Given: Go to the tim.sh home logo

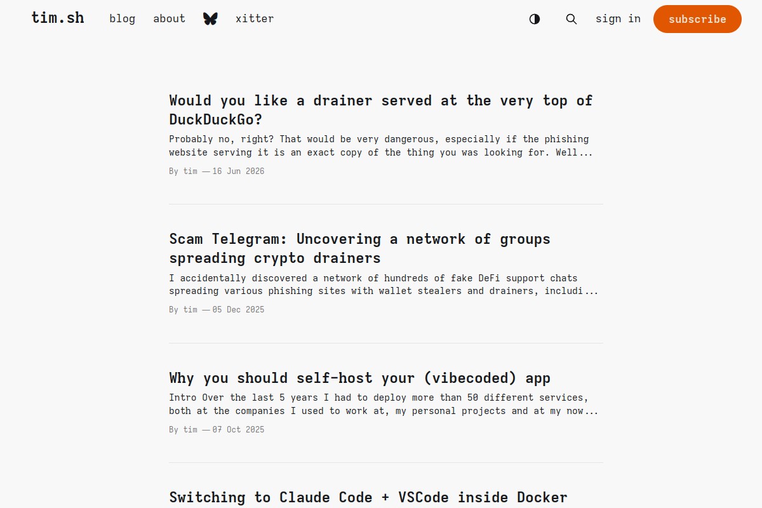Looking at the screenshot, I should click(58, 18).
